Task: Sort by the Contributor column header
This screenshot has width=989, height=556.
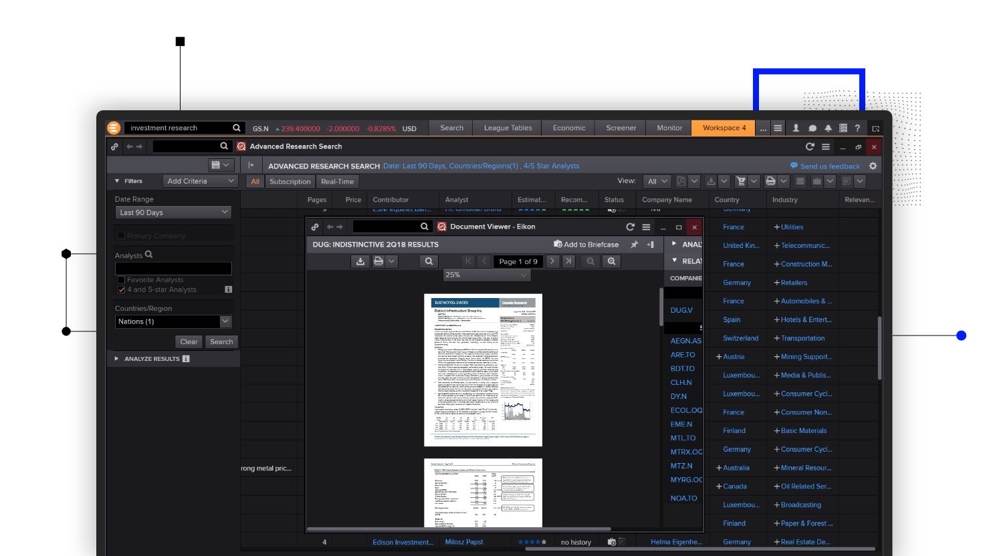Action: pos(391,200)
